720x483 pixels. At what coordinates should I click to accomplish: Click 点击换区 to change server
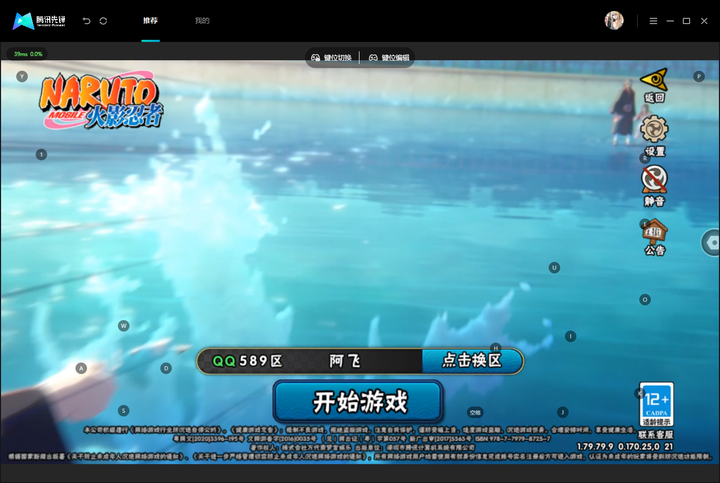(472, 361)
